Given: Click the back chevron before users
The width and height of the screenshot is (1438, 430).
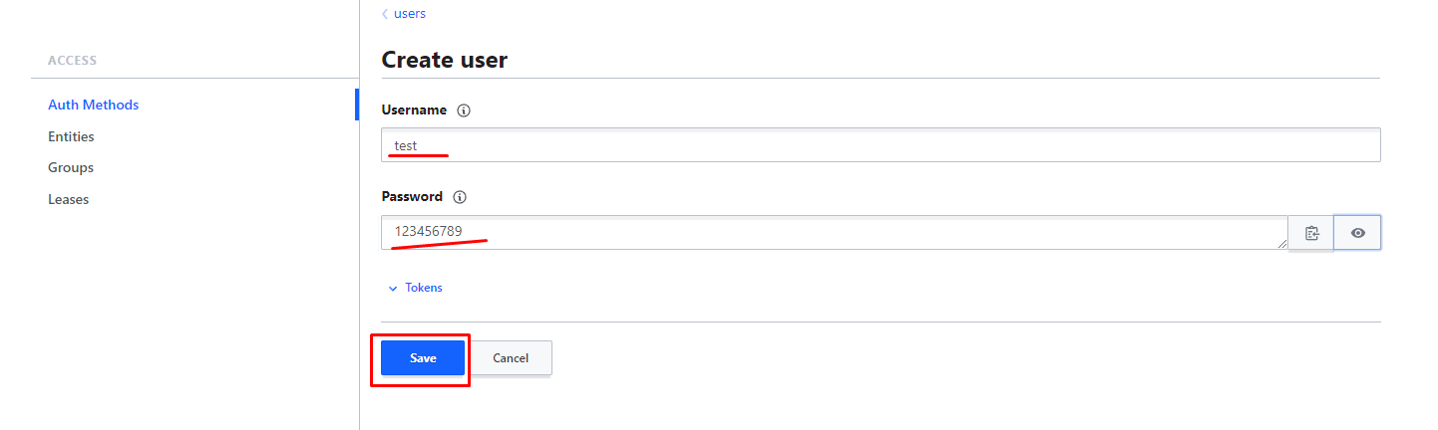Looking at the screenshot, I should pyautogui.click(x=385, y=14).
